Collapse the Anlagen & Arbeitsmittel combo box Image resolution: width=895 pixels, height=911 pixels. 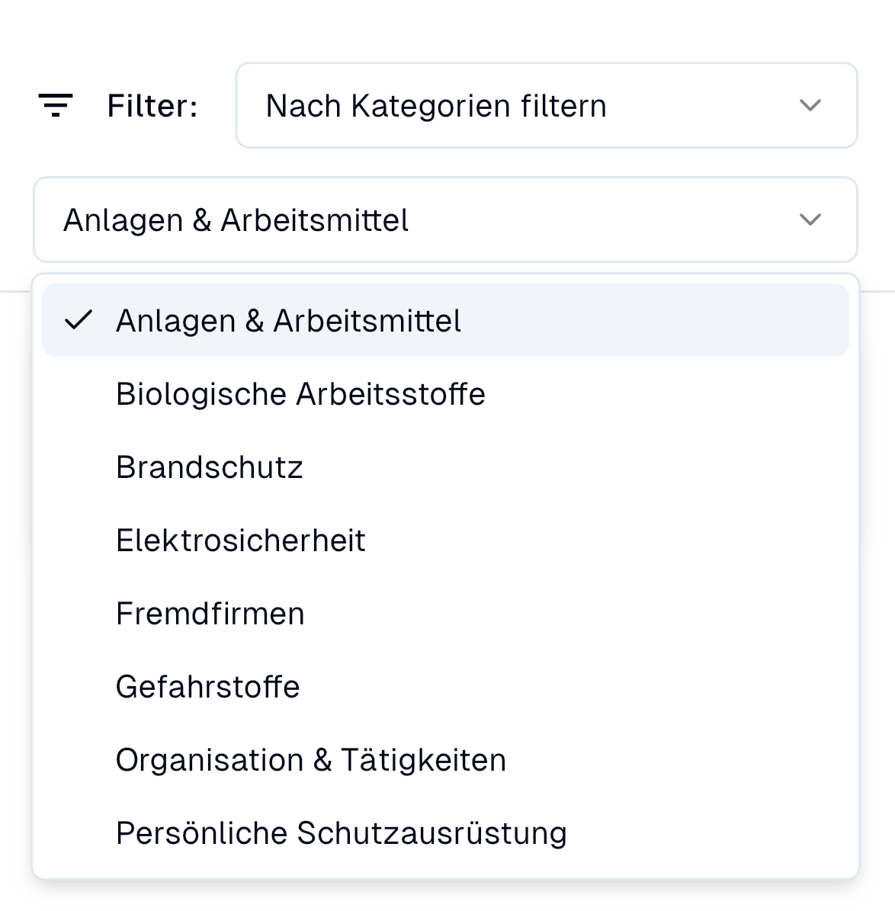[x=445, y=220]
